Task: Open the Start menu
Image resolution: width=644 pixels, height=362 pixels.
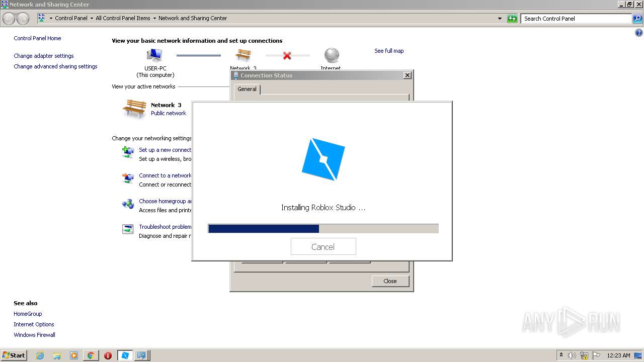Action: pos(14,355)
